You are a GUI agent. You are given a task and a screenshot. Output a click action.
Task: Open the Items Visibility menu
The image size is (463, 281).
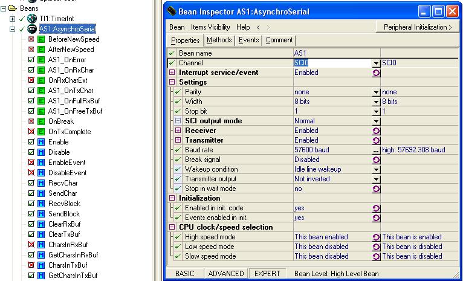(x=210, y=27)
